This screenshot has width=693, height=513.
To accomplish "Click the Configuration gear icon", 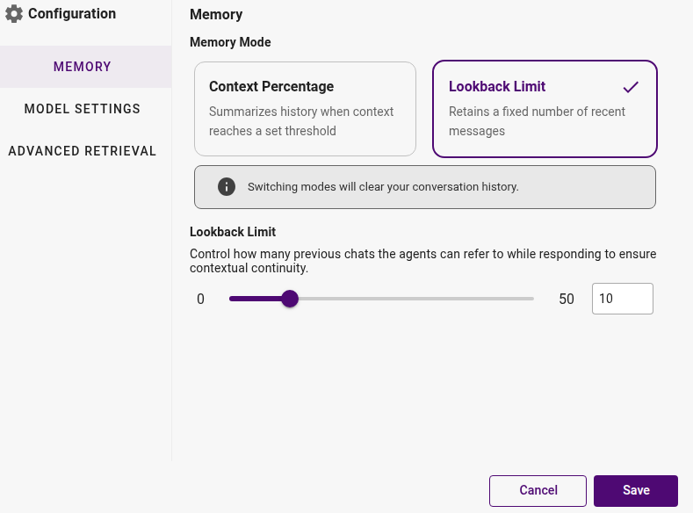I will [x=14, y=14].
